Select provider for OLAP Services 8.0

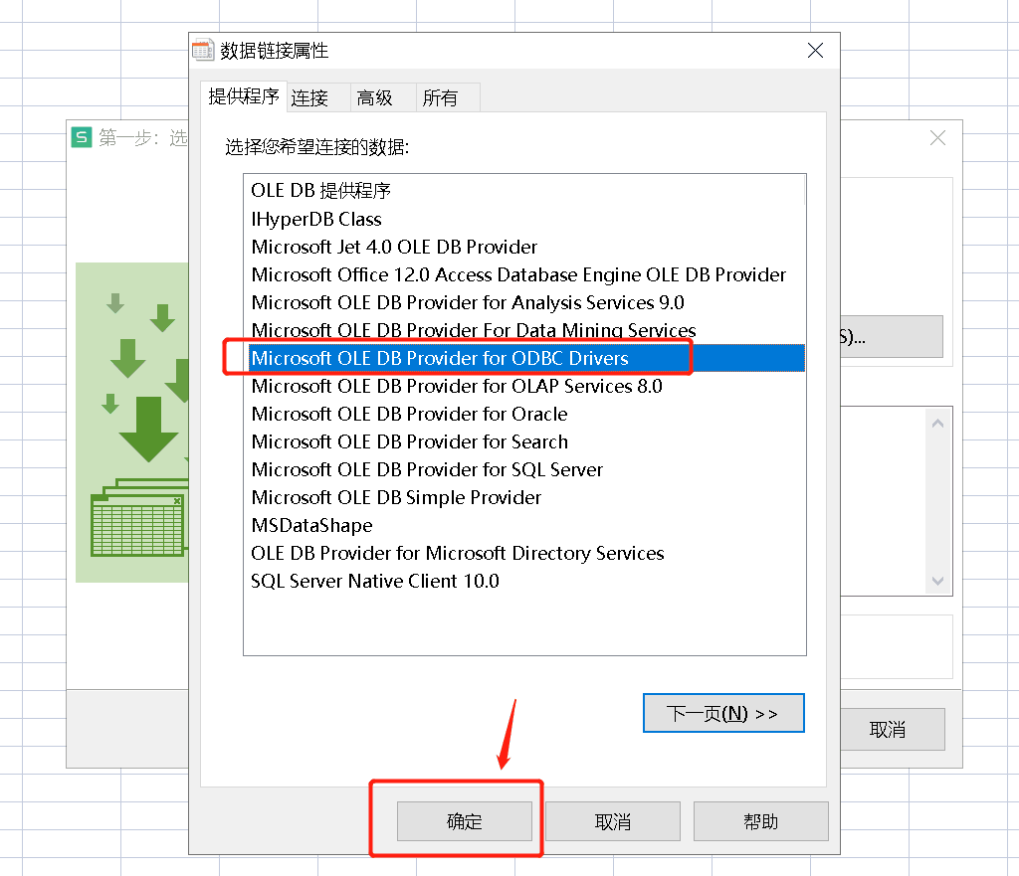[457, 387]
